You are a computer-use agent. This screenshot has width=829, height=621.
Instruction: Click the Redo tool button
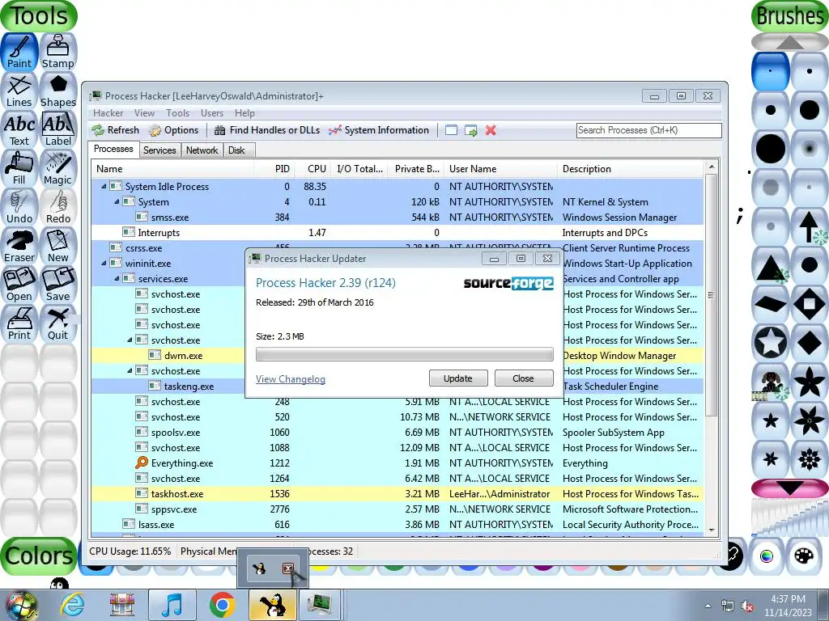coord(58,207)
